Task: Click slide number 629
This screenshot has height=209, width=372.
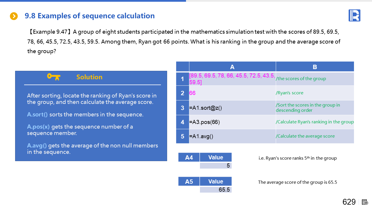Action: [349, 202]
